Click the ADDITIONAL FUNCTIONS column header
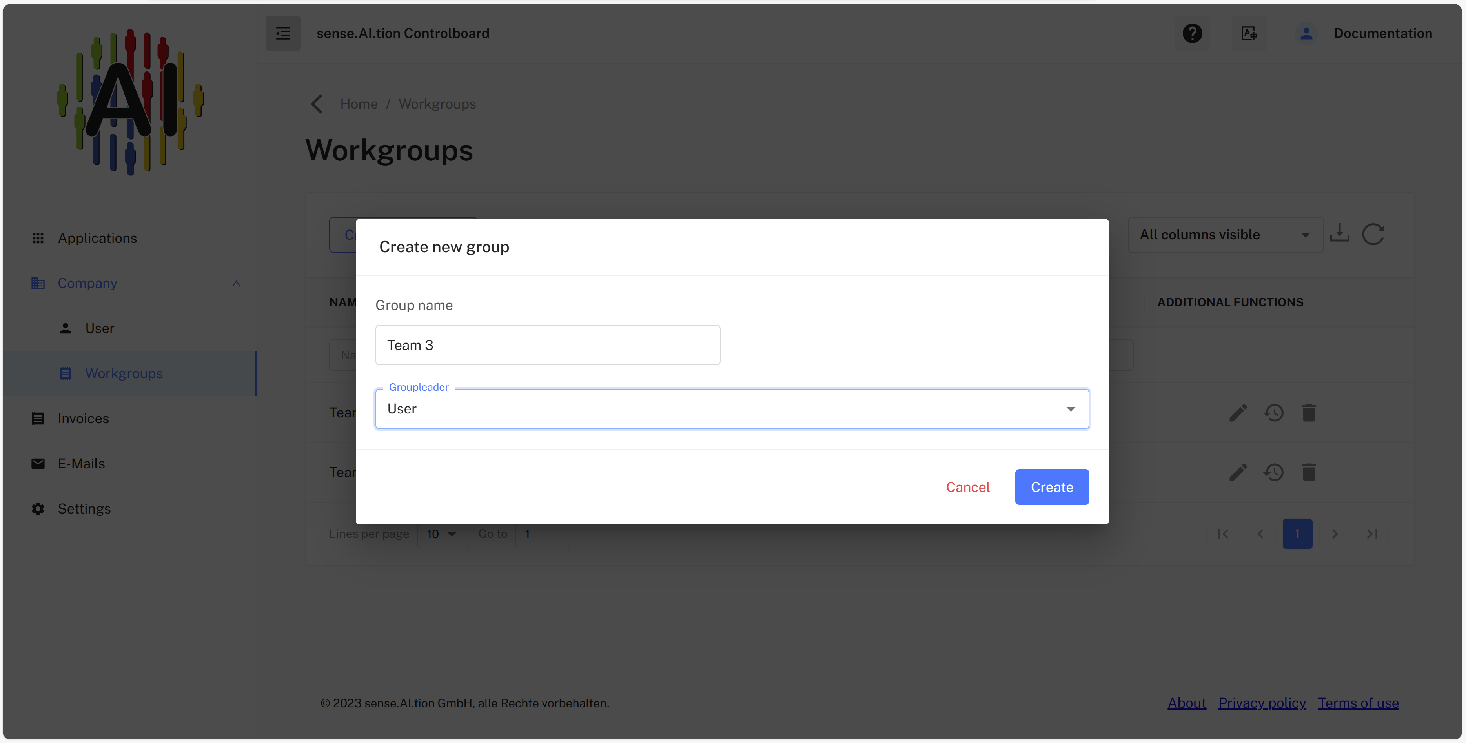 (1230, 302)
